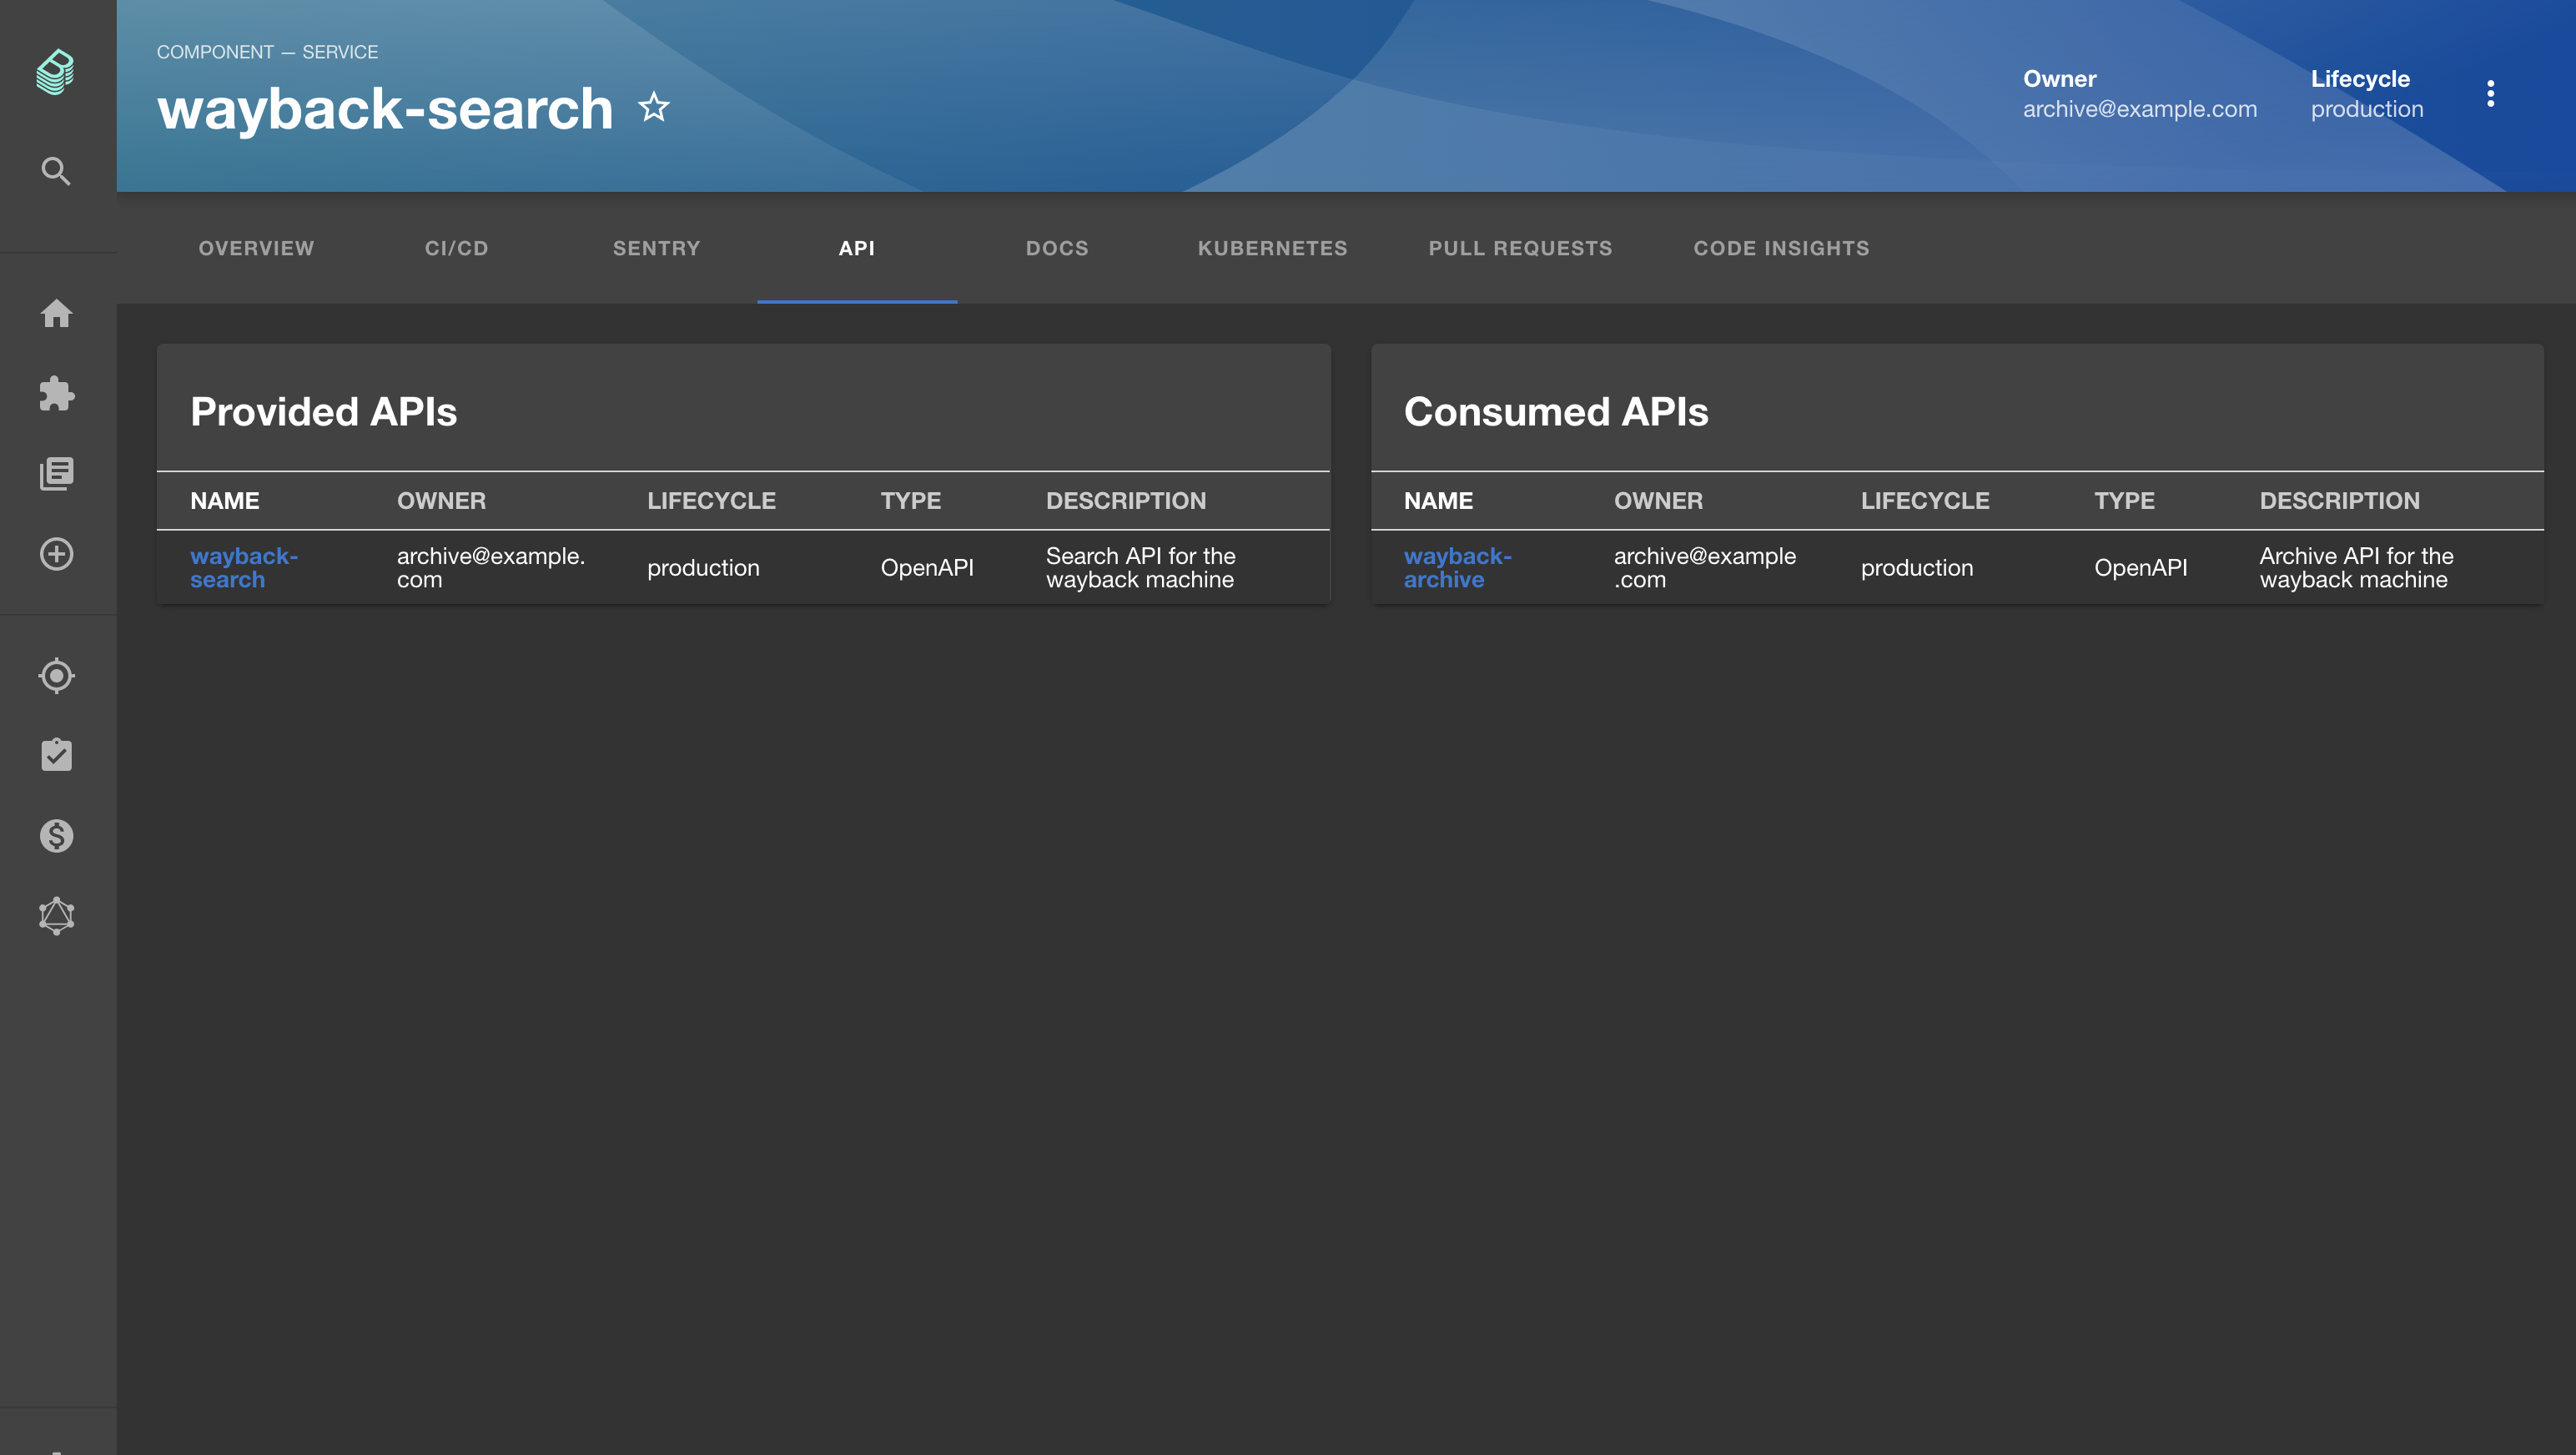Screen dimensions: 2576x1455
Task: Open the wayback-search API link
Action: point(243,567)
